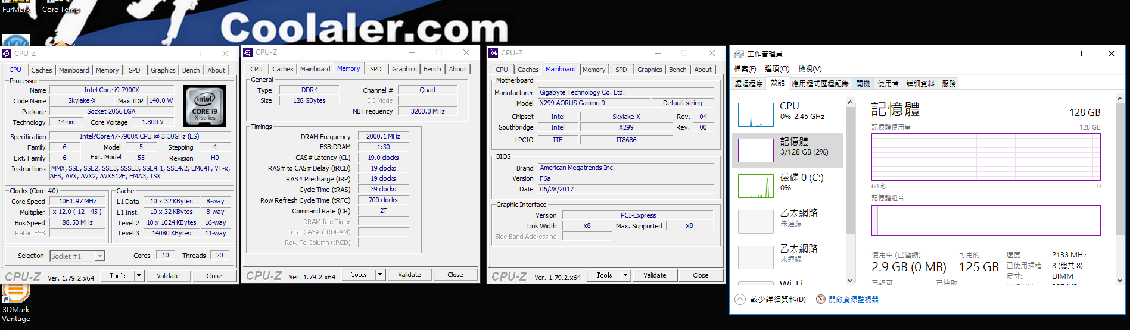Select the Disk 0 (C:) graph thumbnail
This screenshot has height=330, width=1130.
coord(755,186)
